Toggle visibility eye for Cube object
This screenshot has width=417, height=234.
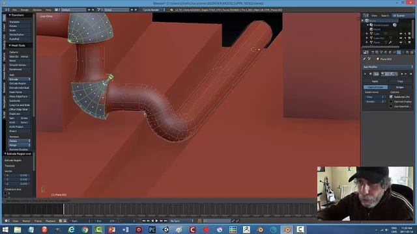click(x=401, y=34)
